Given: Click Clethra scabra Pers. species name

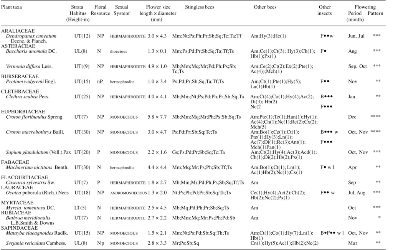Looking at the screenshot, I should pos(28,97).
